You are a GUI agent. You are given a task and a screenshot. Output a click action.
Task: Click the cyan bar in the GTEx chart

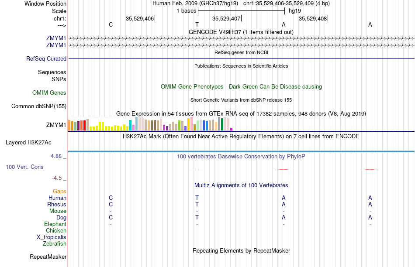[131, 125]
